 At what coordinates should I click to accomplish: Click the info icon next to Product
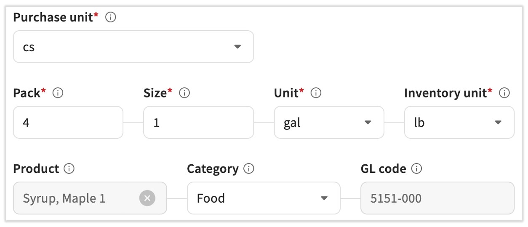pyautogui.click(x=69, y=169)
